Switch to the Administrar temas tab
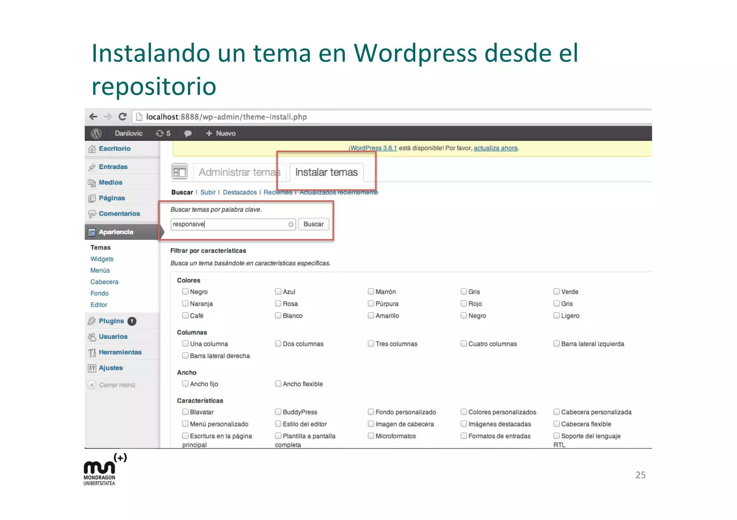Viewport: 737px width, 520px height. coord(240,172)
